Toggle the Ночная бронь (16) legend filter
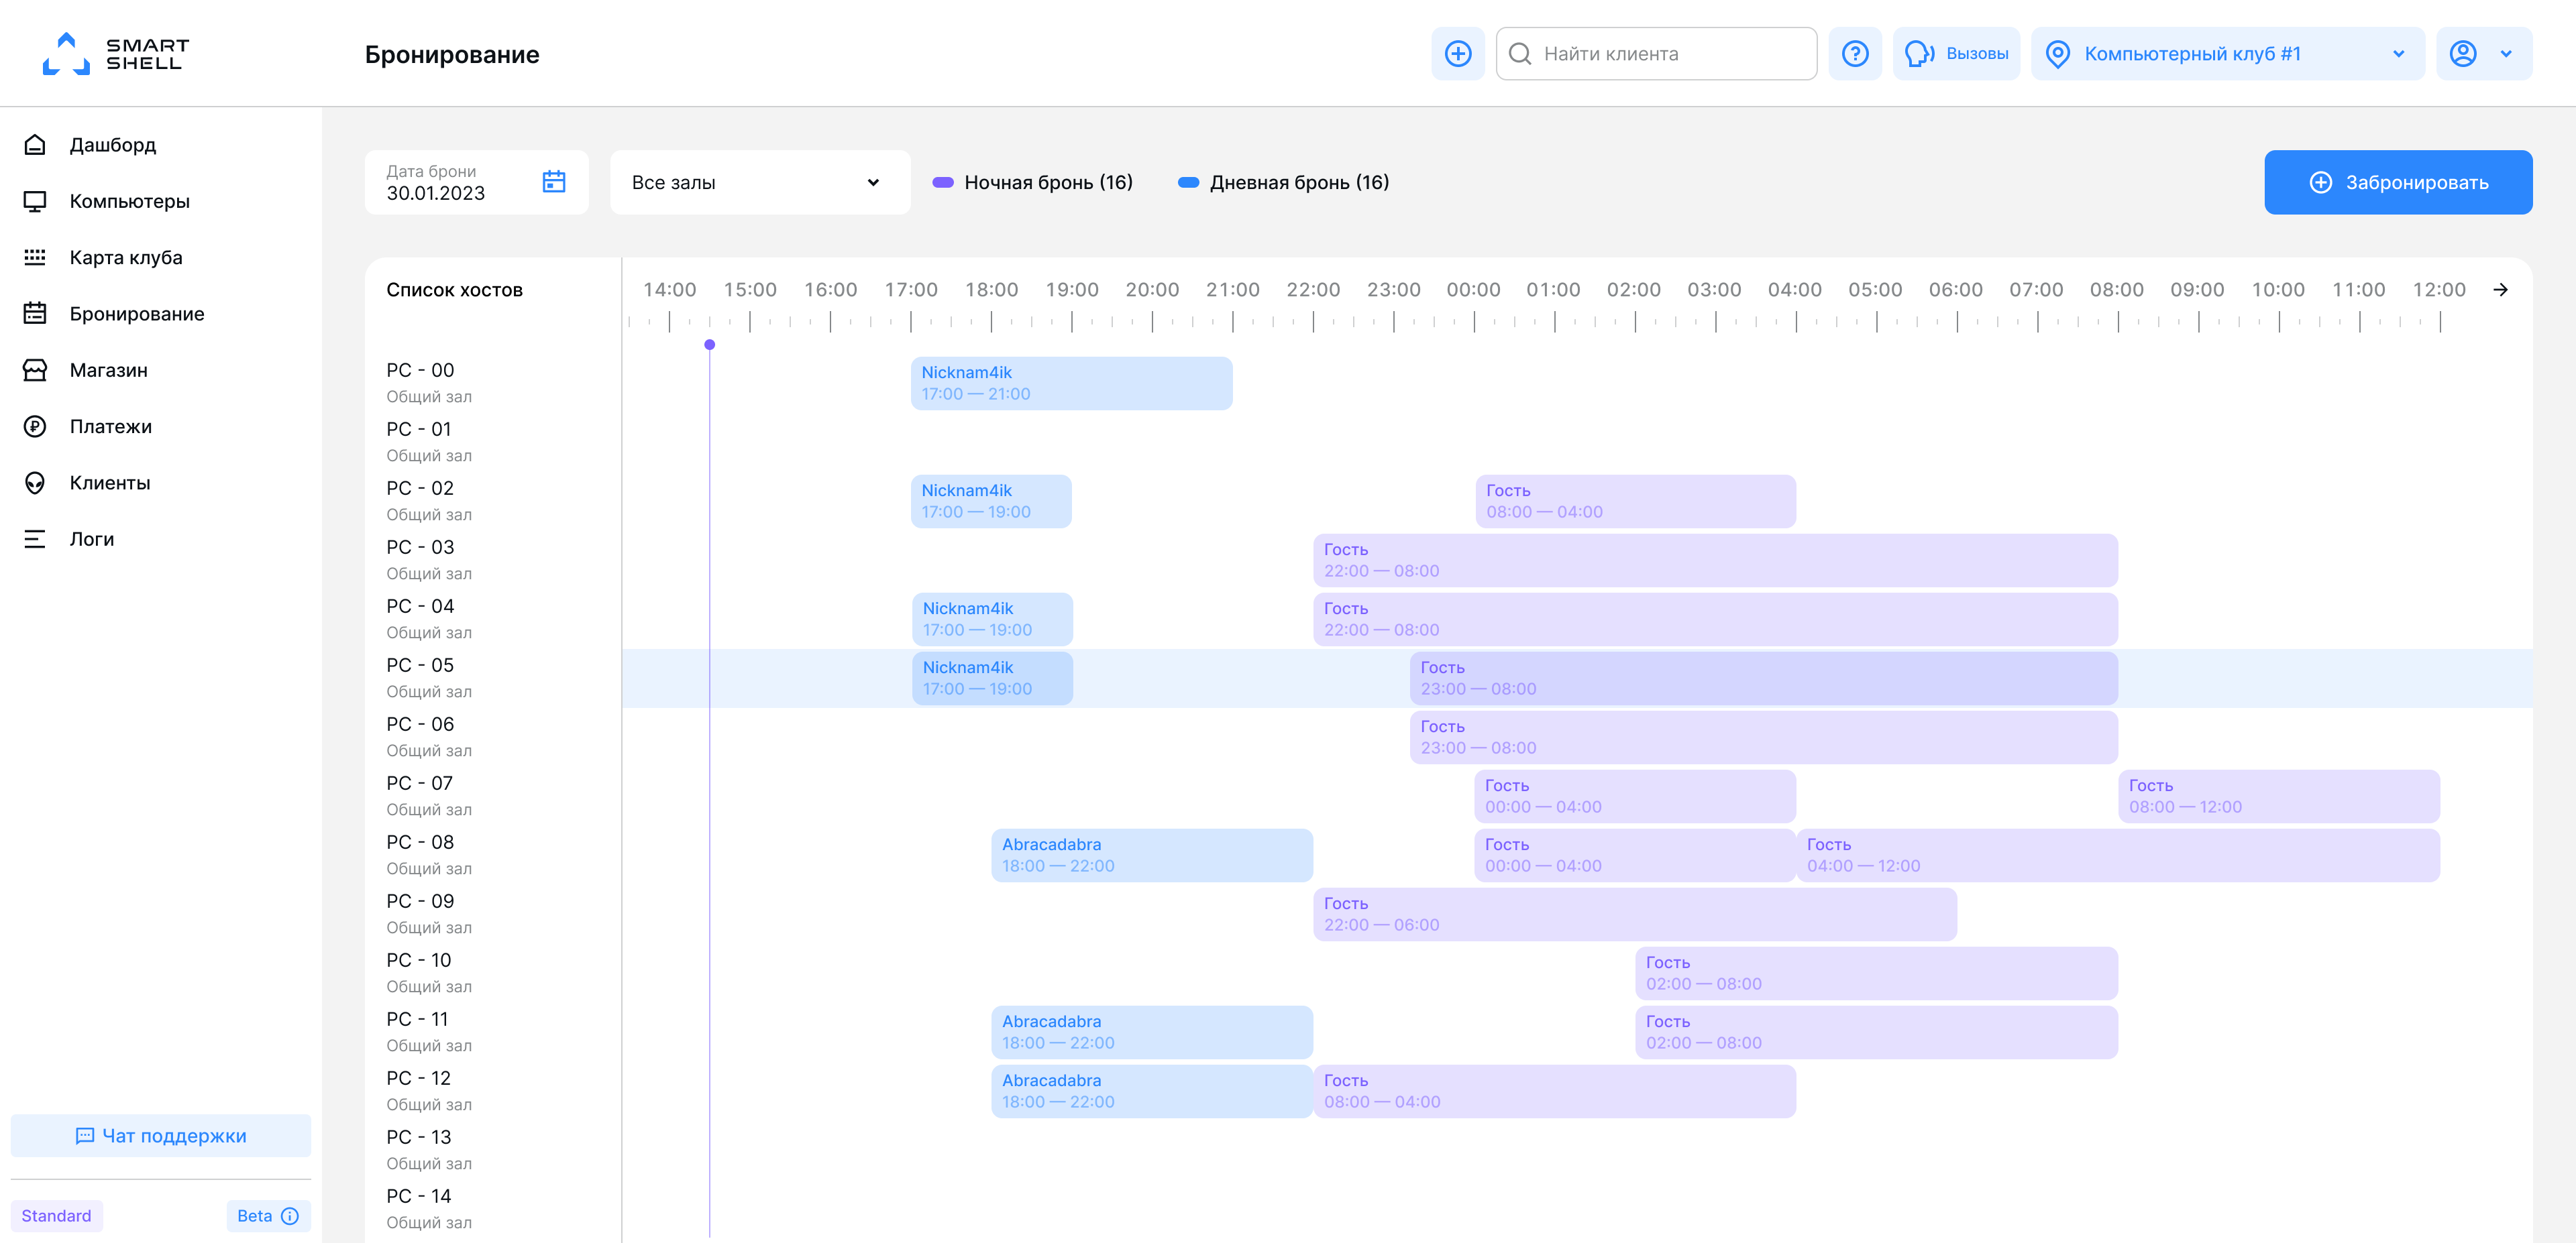 click(x=1033, y=182)
